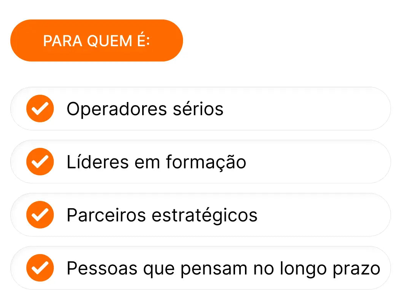407x306 pixels.
Task: Click the Operadores sérios text label
Action: (145, 109)
